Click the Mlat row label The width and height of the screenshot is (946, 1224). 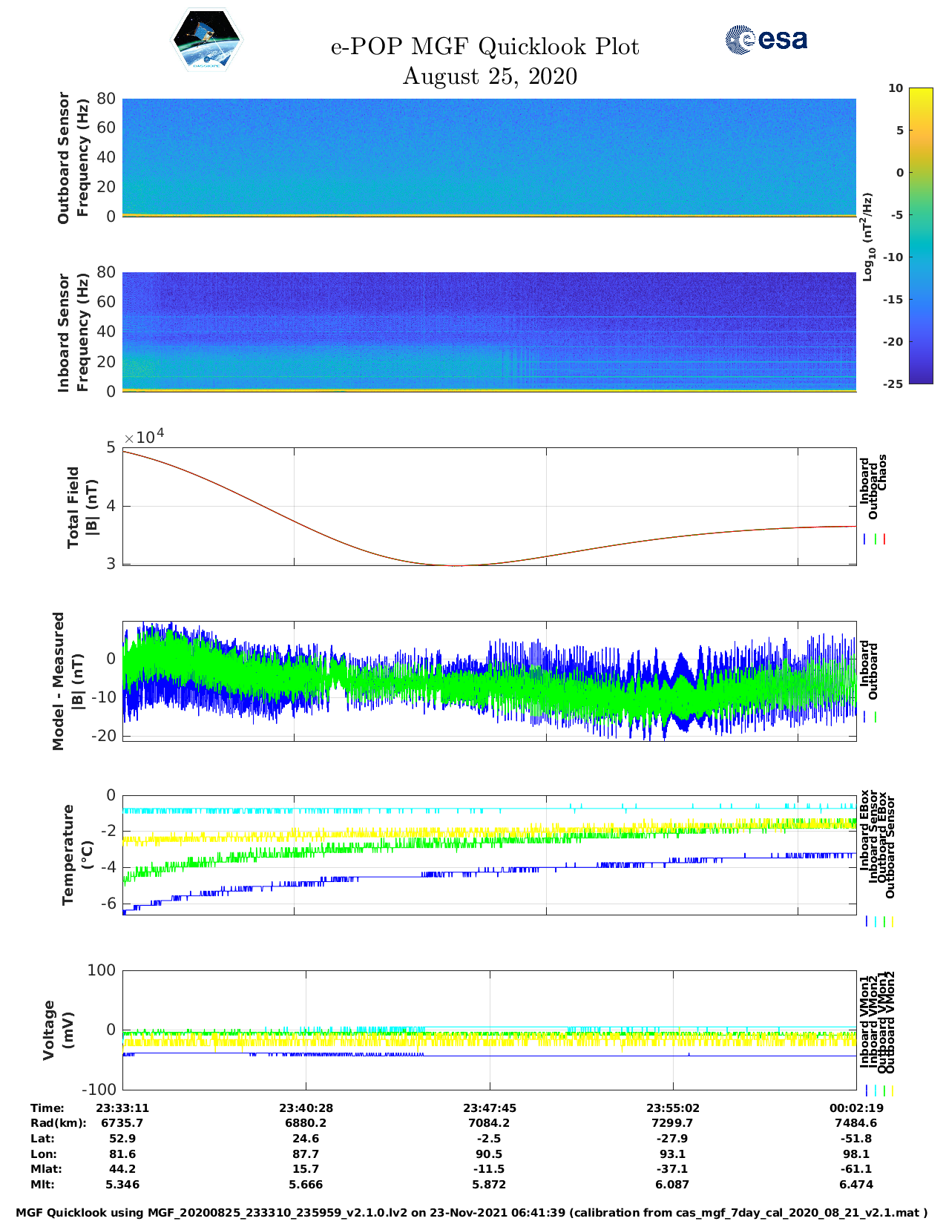click(x=46, y=1169)
